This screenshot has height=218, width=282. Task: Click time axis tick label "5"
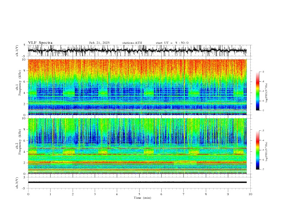[139, 194]
